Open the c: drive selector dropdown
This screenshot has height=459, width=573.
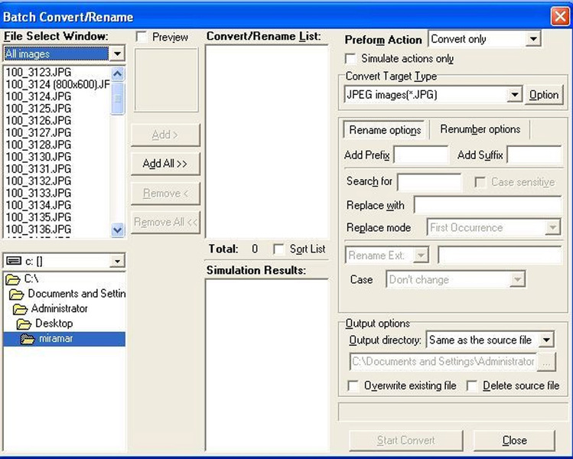pyautogui.click(x=117, y=261)
